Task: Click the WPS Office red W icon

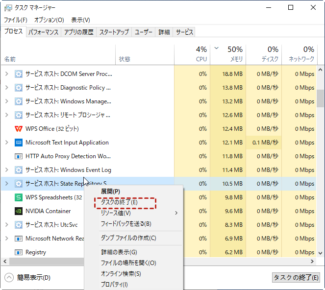Action: tap(19, 129)
